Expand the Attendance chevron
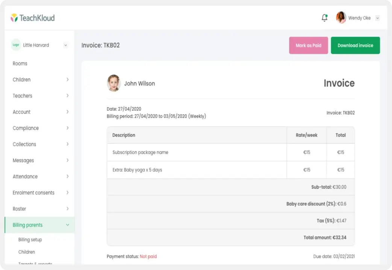The height and width of the screenshot is (270, 392). [x=68, y=176]
